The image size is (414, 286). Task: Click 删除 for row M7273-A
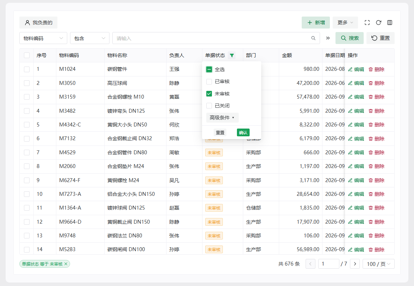pyautogui.click(x=377, y=194)
